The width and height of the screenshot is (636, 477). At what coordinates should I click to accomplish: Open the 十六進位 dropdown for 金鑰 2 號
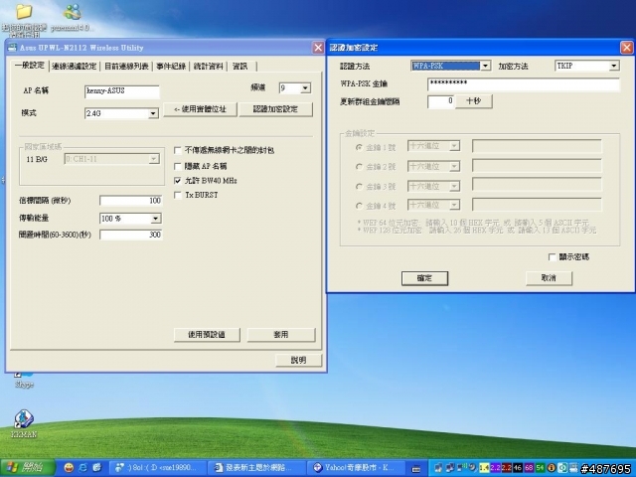point(433,166)
